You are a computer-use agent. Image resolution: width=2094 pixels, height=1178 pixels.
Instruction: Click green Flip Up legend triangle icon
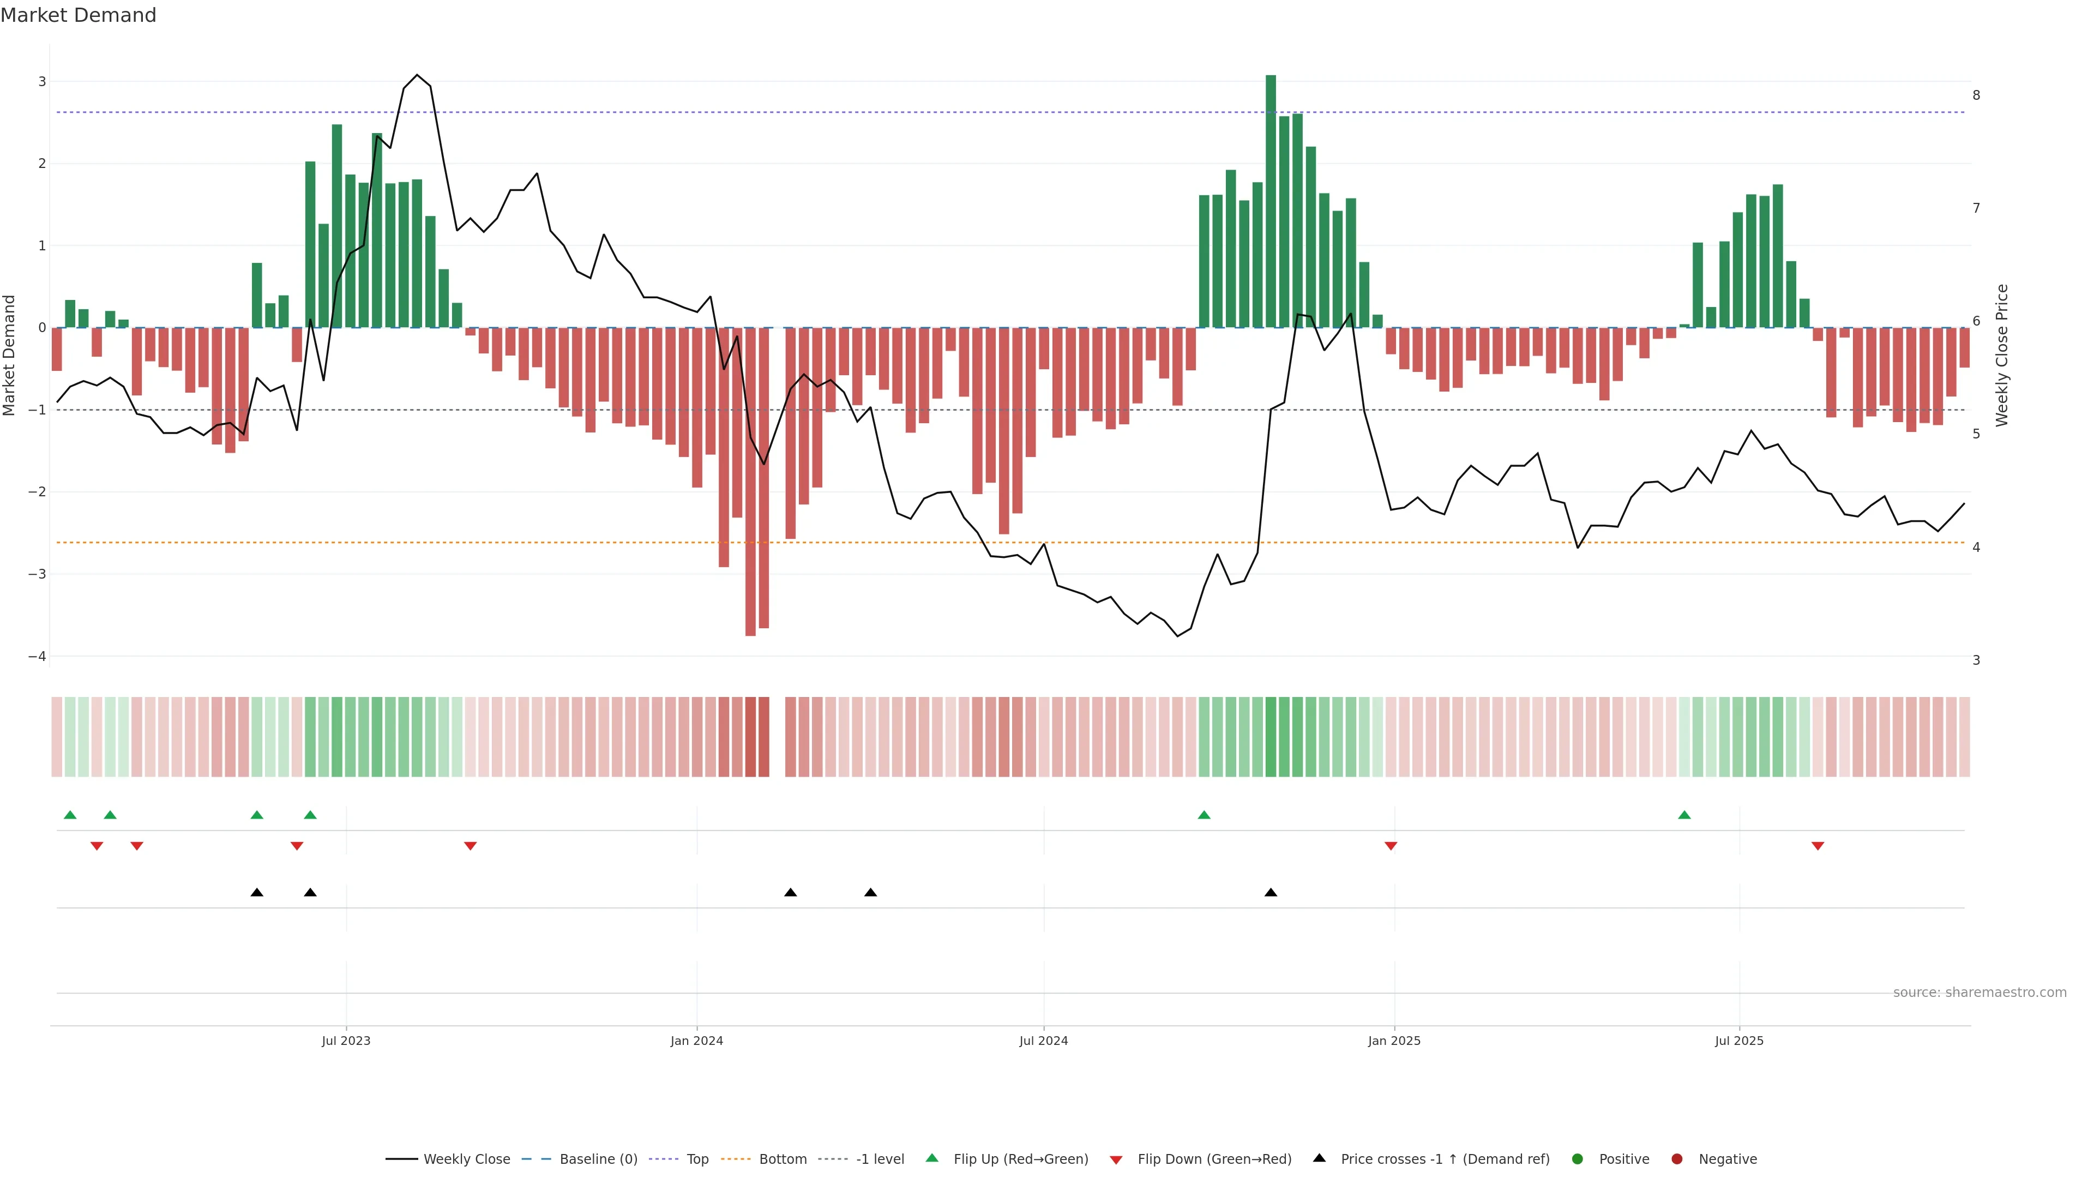click(932, 1158)
